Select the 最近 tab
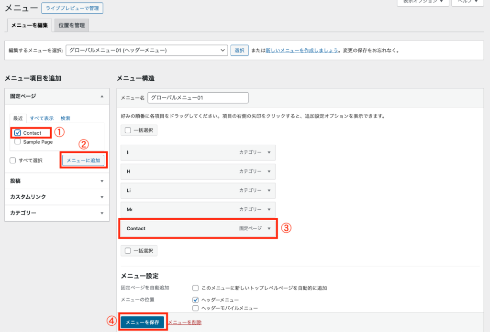Screen dimensions: 490x332 coord(18,118)
